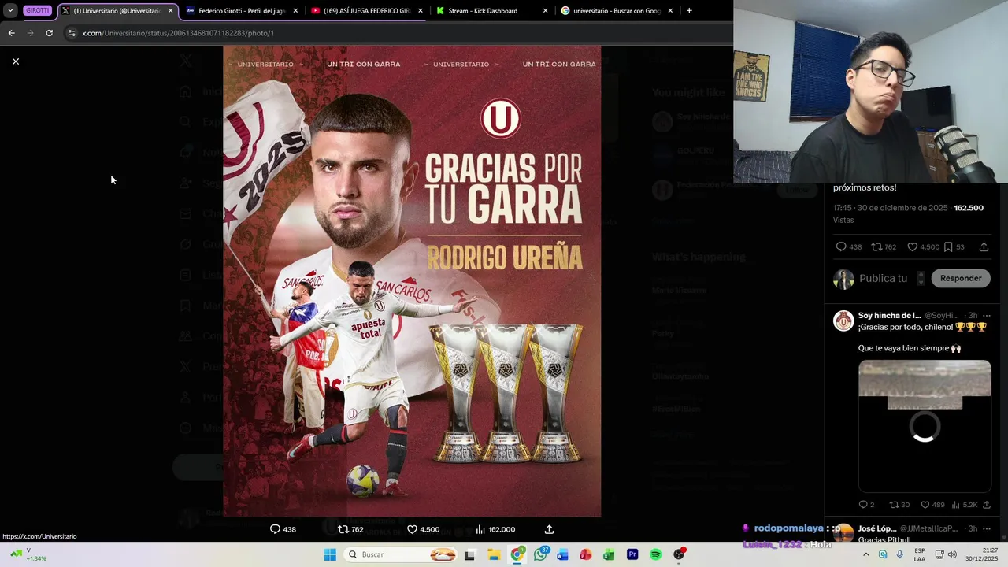The width and height of the screenshot is (1008, 567).
Task: Show hidden system tray icons
Action: (865, 554)
